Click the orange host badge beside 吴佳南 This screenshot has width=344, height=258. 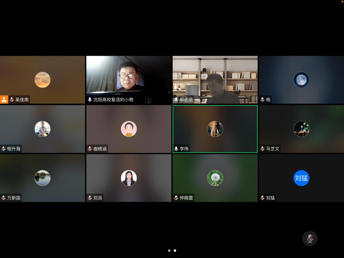pos(4,99)
